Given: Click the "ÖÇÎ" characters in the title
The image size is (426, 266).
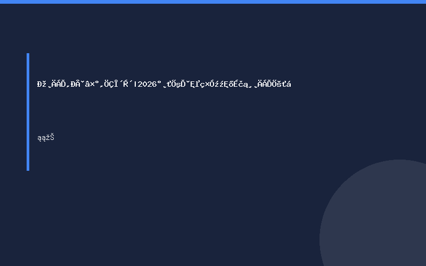Looking at the screenshot, I should click(111, 84).
